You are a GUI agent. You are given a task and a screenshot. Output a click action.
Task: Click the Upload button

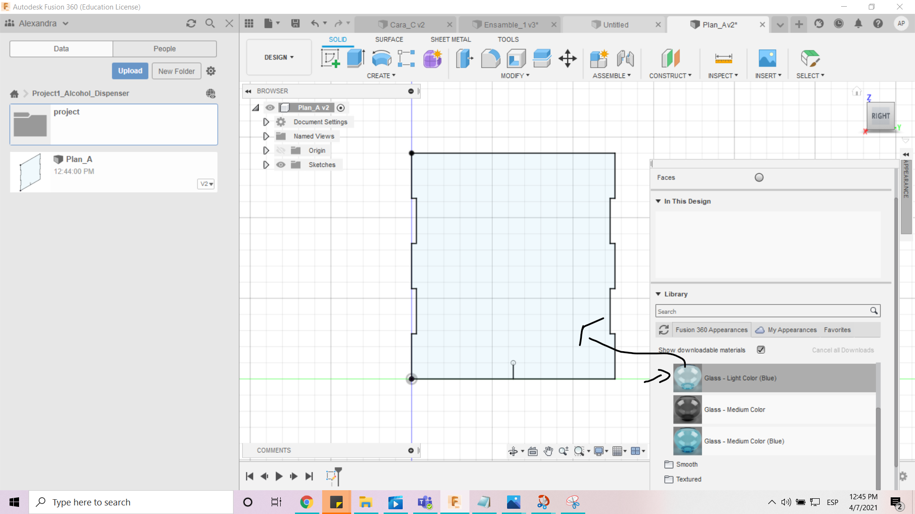(x=130, y=71)
